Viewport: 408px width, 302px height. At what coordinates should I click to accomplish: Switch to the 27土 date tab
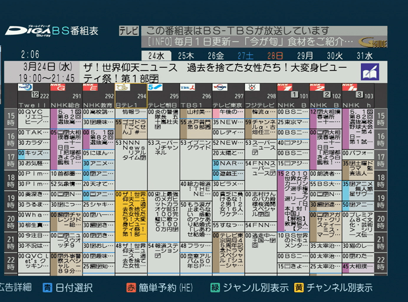click(245, 55)
